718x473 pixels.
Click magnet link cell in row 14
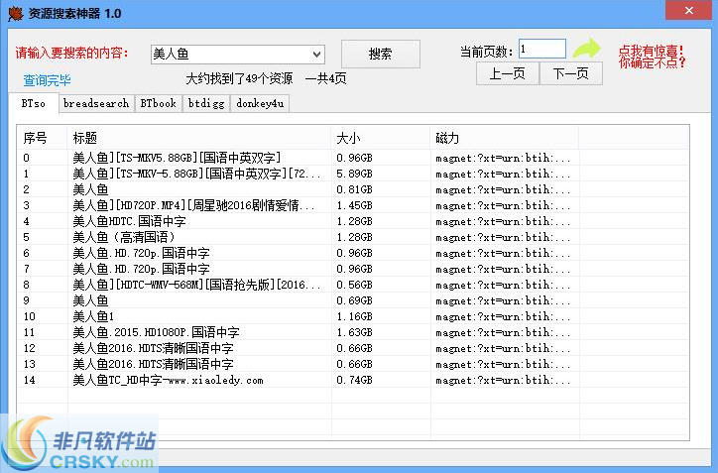tap(503, 380)
